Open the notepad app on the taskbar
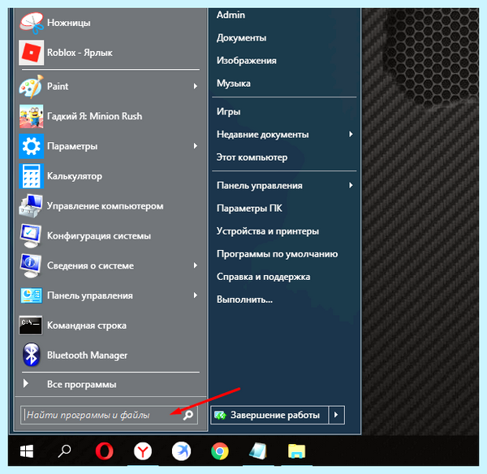Screen dimensions: 487x474 click(x=258, y=451)
